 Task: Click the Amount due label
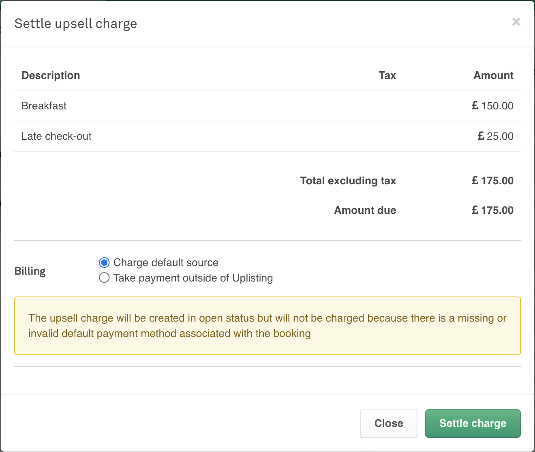pyautogui.click(x=365, y=211)
